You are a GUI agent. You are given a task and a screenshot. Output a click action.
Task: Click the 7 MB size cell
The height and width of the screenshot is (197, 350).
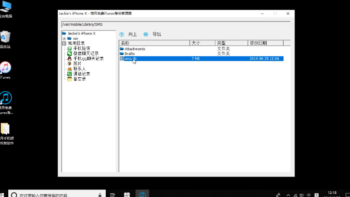pyautogui.click(x=196, y=59)
